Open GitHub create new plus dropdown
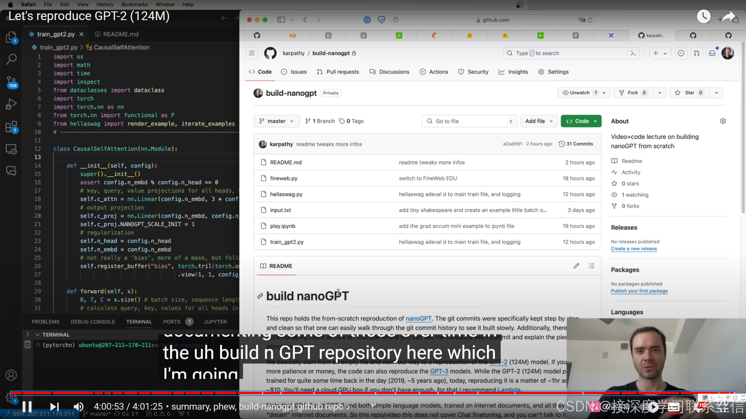 [x=660, y=53]
